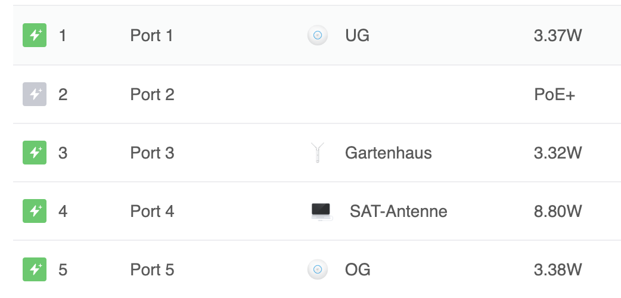This screenshot has width=621, height=298.
Task: Click the green PoE icon for Port 1
Action: click(x=34, y=36)
